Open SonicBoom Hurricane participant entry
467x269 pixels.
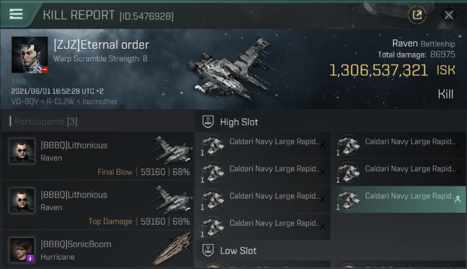[x=98, y=250]
